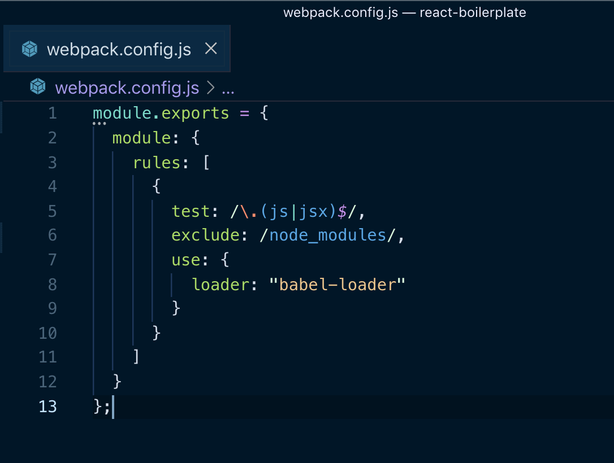Place cursor on the babel-loader string

point(339,284)
